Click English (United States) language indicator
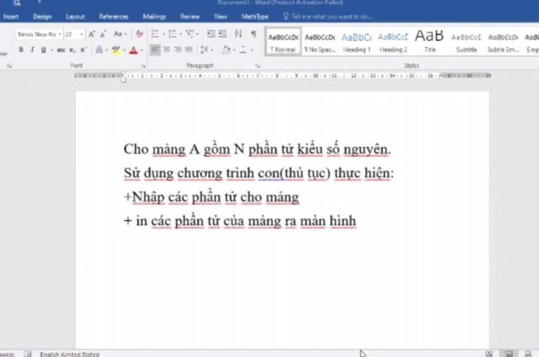Viewport: 539px width, 357px height. point(70,354)
